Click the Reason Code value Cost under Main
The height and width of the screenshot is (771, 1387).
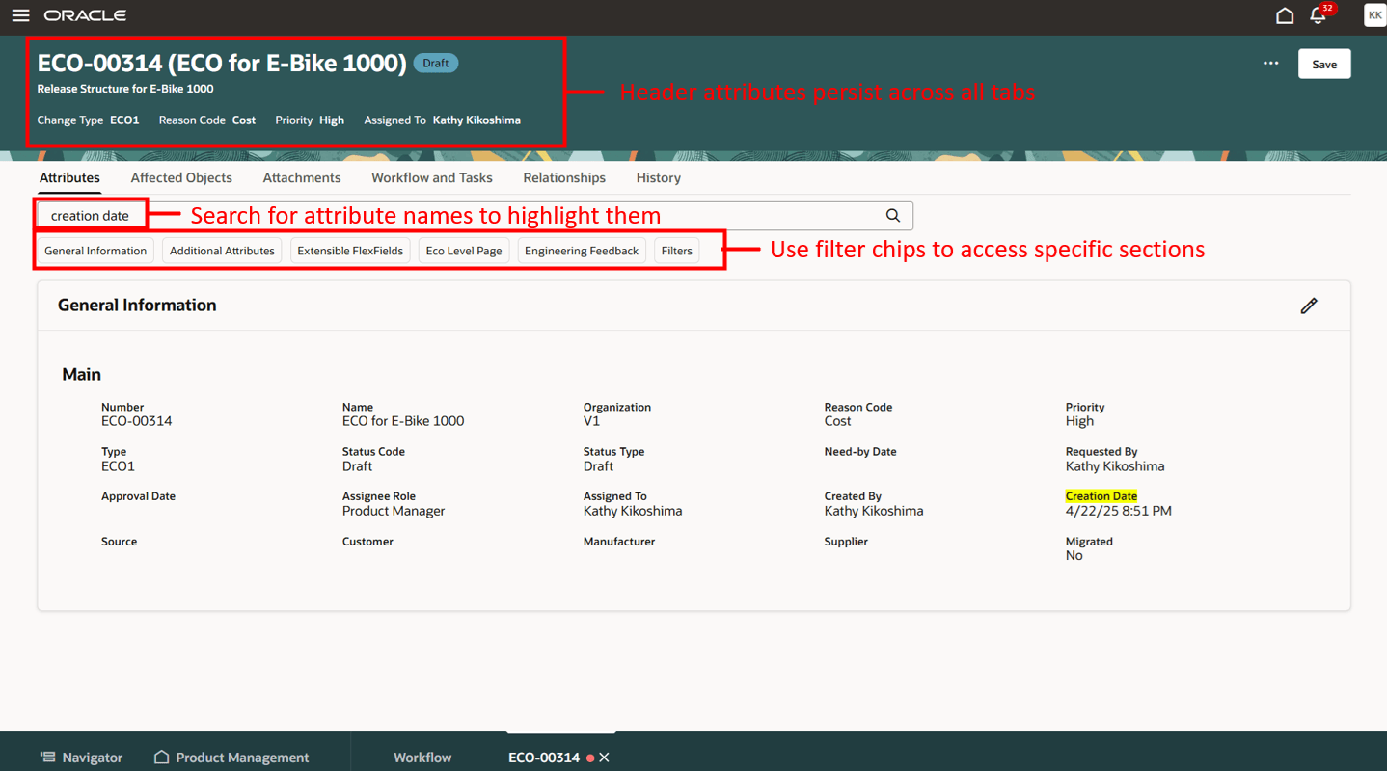(x=838, y=421)
